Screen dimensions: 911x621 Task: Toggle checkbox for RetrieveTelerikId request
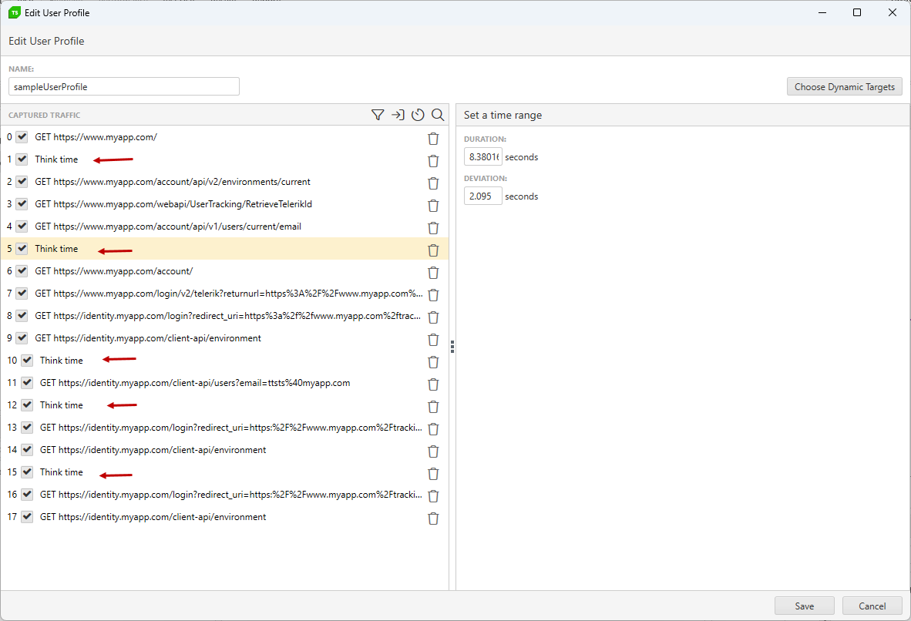[x=22, y=204]
